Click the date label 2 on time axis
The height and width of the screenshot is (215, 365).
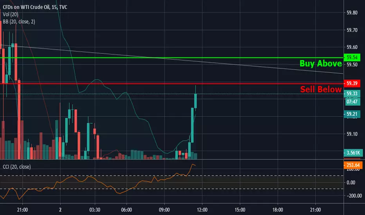[60, 210]
